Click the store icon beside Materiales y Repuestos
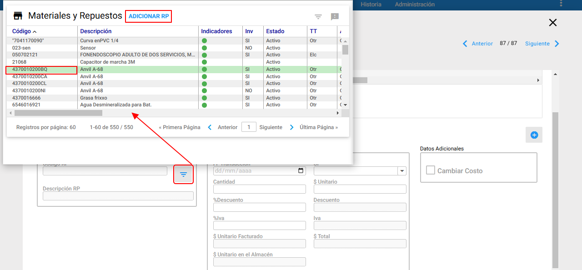This screenshot has width=582, height=270. [18, 16]
